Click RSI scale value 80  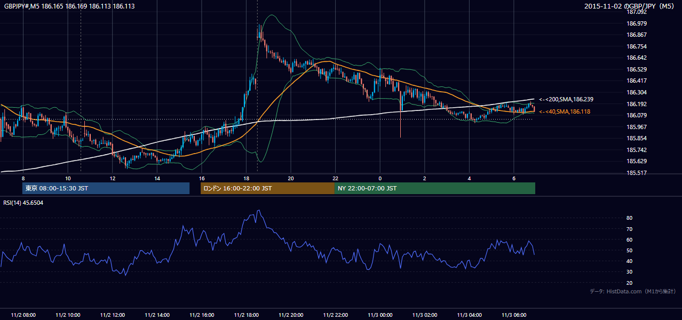tap(629, 218)
